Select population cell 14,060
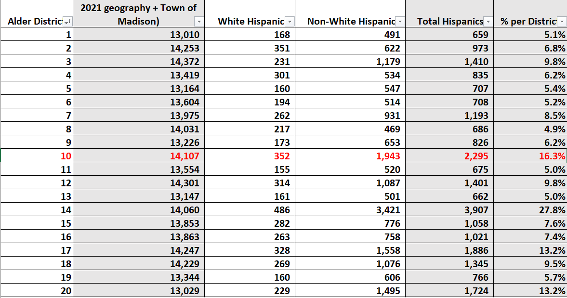The height and width of the screenshot is (298, 567). tap(139, 210)
